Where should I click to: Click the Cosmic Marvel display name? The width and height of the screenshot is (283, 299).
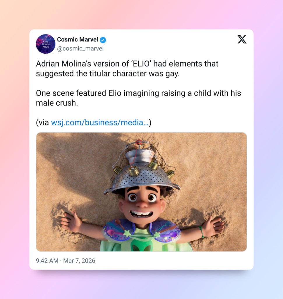[78, 39]
